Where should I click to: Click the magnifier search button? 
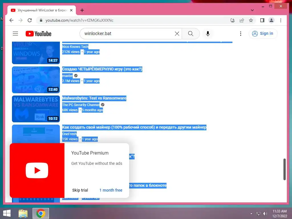pyautogui.click(x=190, y=34)
